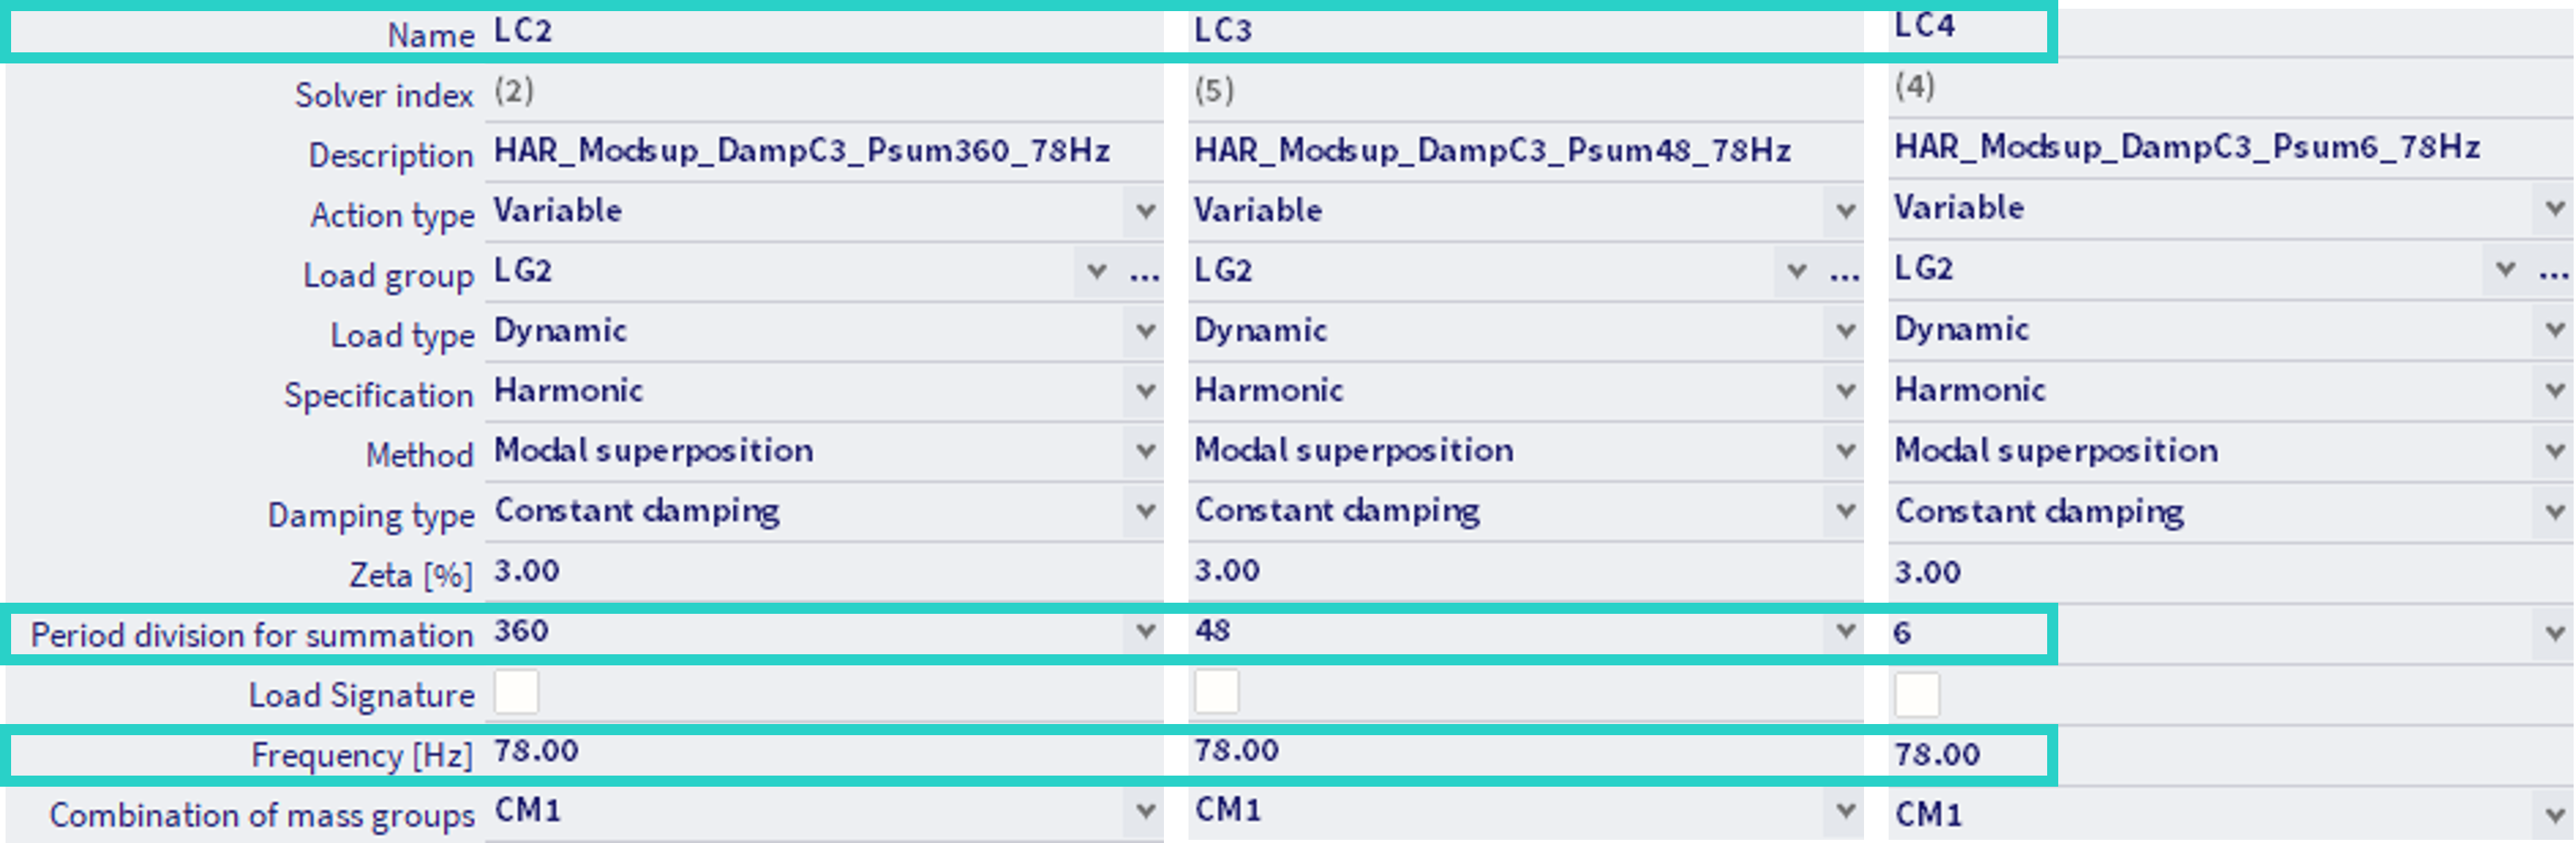The image size is (2576, 843).
Task: Open Combination of mass groups dropdown for LC2
Action: [1145, 811]
